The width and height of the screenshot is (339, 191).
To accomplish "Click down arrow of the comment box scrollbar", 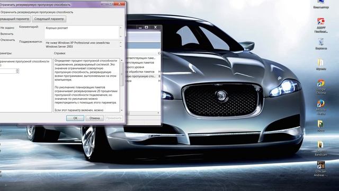I will [x=121, y=37].
